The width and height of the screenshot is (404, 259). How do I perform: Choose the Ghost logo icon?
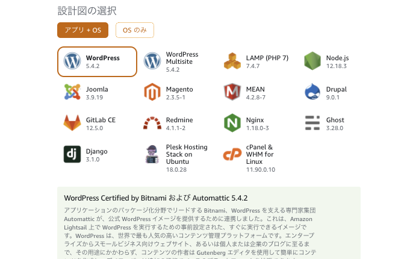click(x=312, y=123)
